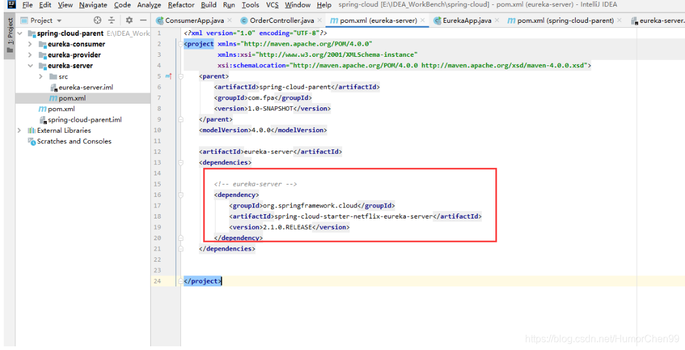The image size is (685, 350).
Task: Switch to EurekaApp.java tab
Action: coord(466,20)
